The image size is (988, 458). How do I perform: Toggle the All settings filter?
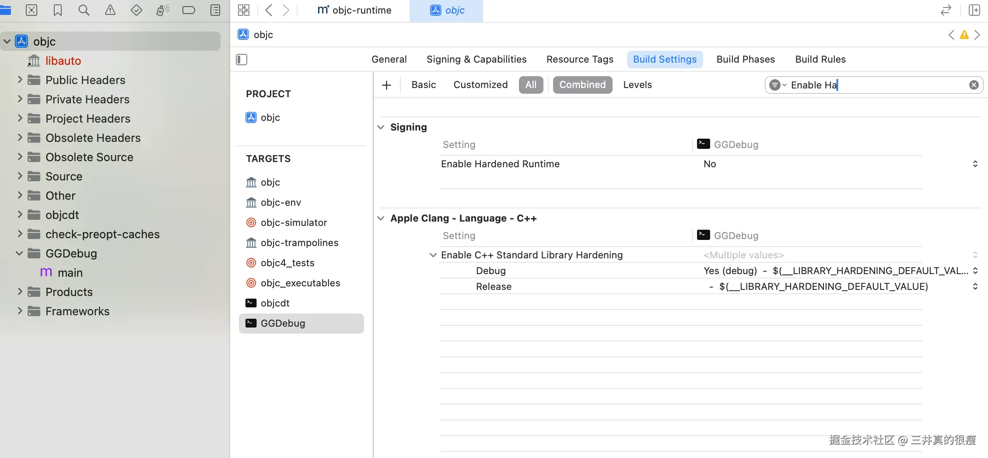pyautogui.click(x=531, y=85)
